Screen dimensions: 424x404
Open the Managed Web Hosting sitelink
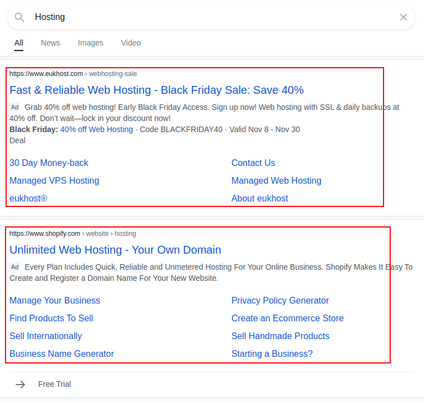[277, 180]
